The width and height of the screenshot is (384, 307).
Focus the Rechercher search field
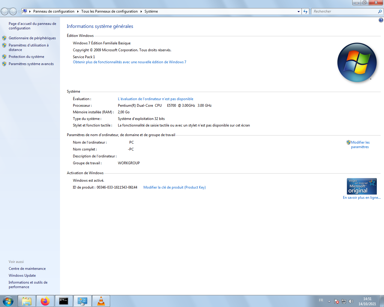point(344,11)
